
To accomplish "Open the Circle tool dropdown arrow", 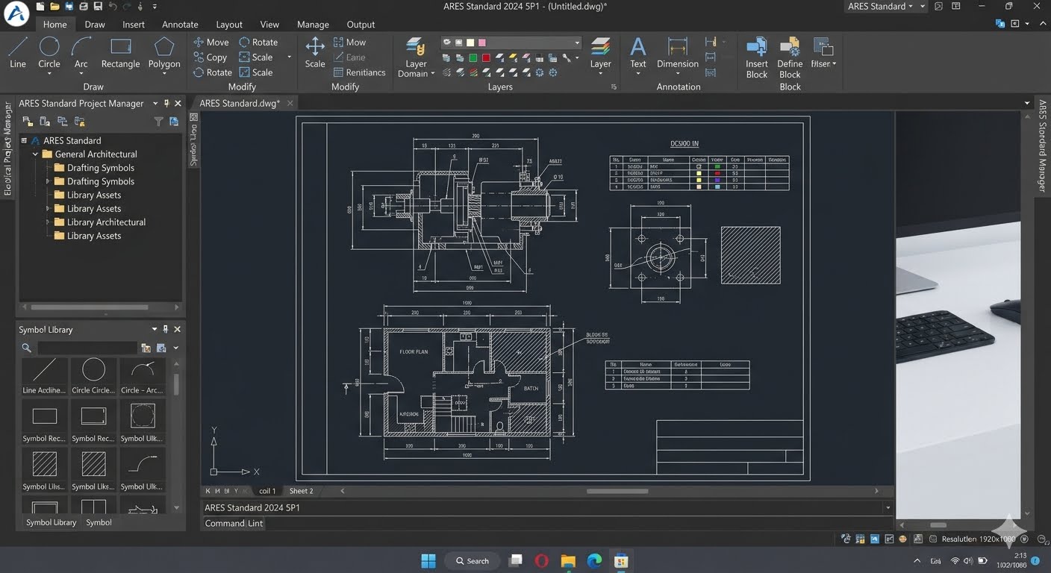I will tap(49, 75).
